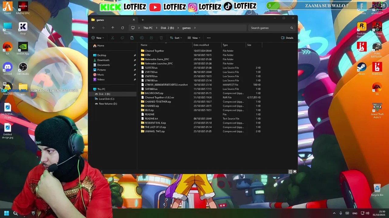Screen dimensions: 389x218
Task: Select New Volume (D:) in sidebar
Action: click(x=108, y=104)
